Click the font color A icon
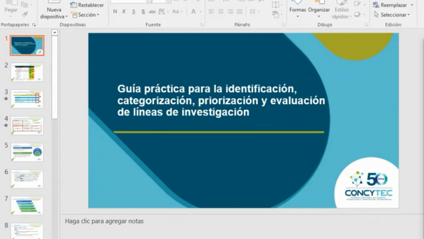The width and height of the screenshot is (424, 239). point(193,11)
